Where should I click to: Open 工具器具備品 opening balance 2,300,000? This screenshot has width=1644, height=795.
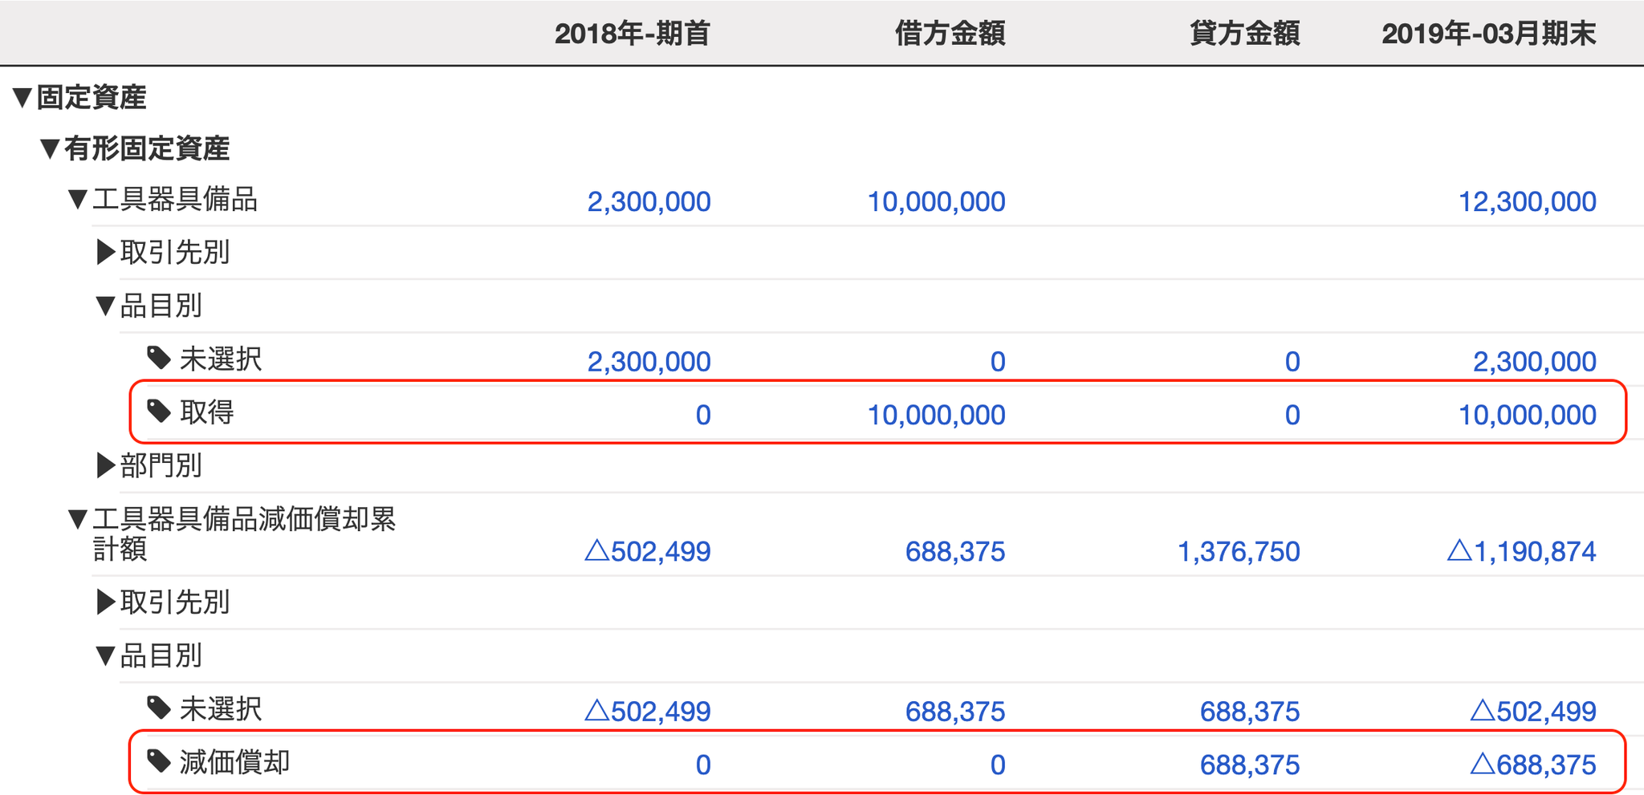point(649,201)
